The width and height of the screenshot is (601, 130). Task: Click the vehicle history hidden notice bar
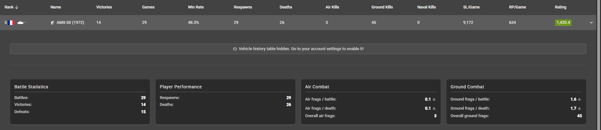[298, 49]
